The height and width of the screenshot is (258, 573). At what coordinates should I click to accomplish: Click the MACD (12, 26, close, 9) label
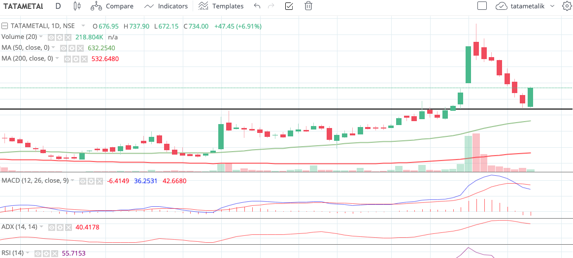[35, 181]
